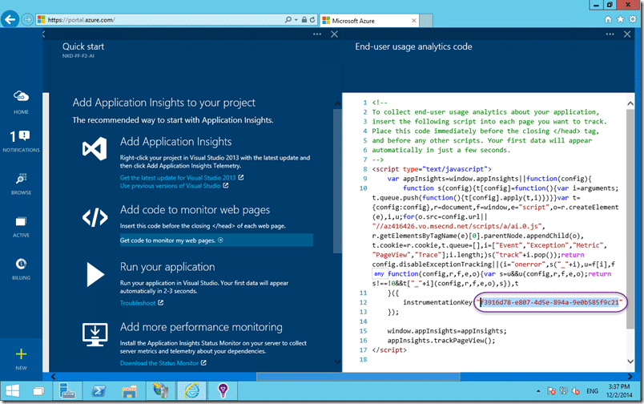Click the browser Forward button
This screenshot has width=644, height=404.
(27, 19)
